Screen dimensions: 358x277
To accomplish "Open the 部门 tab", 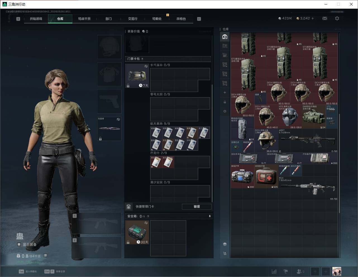I will (x=108, y=19).
